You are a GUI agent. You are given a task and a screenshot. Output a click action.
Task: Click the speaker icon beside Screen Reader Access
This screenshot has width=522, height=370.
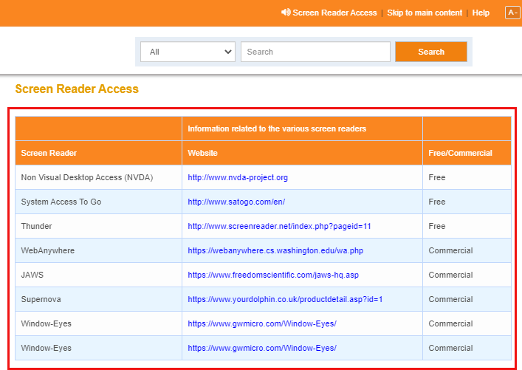pyautogui.click(x=286, y=13)
